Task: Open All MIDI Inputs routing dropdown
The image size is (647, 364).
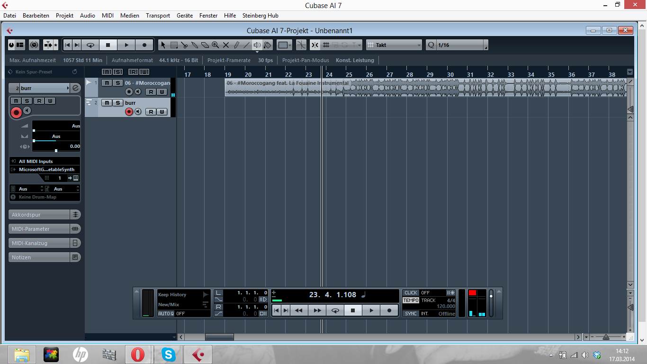Action: [45, 161]
